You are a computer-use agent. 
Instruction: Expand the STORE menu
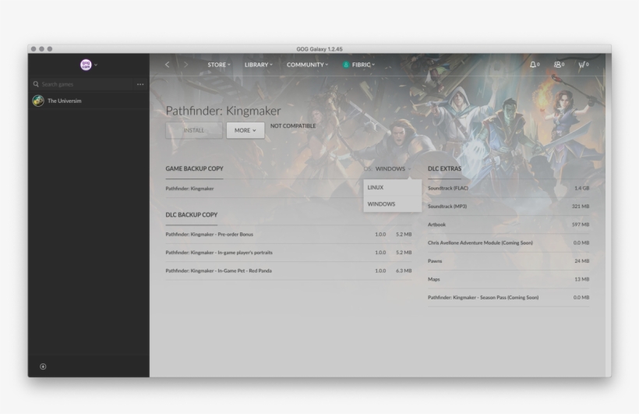tap(218, 65)
